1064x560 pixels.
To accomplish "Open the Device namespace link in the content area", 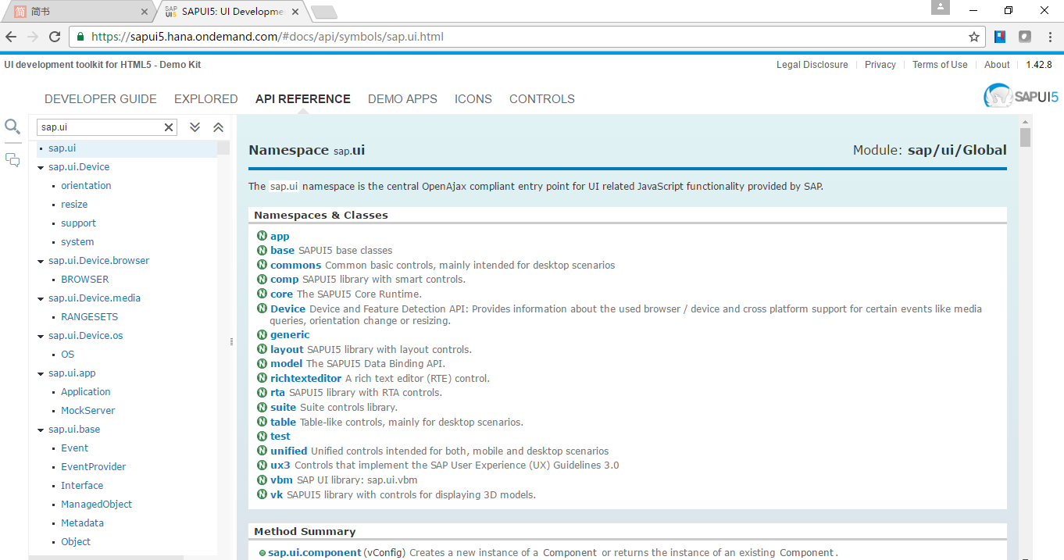I will [287, 308].
